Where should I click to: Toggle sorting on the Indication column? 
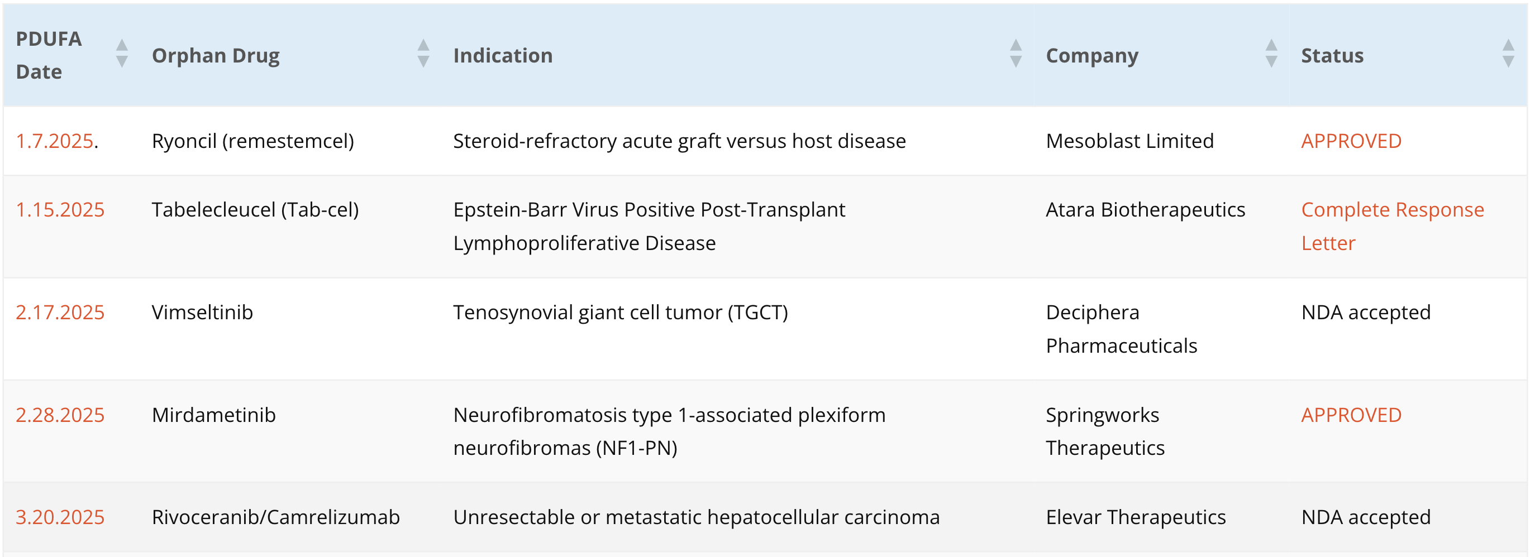point(1016,54)
